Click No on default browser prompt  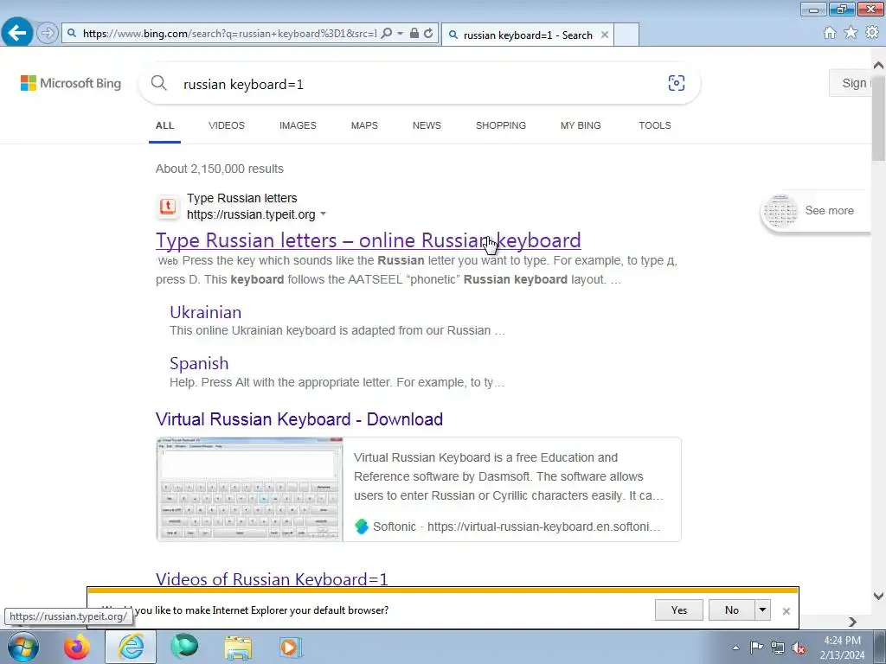click(x=732, y=610)
